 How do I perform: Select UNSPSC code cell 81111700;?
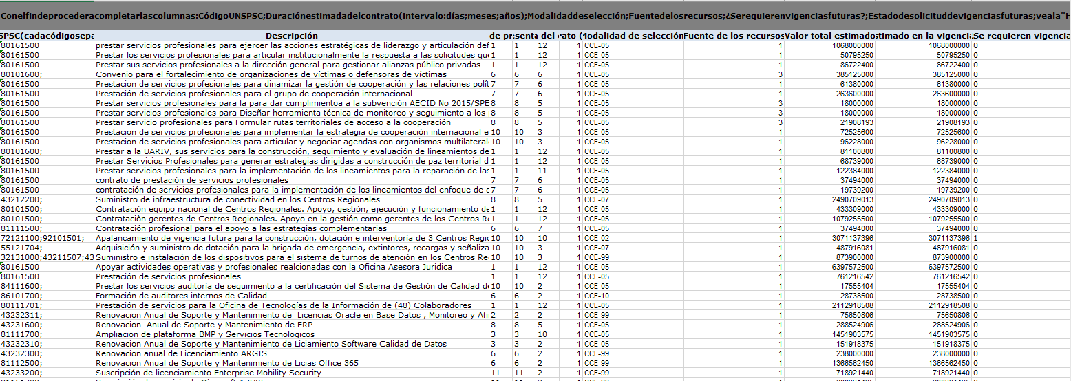pyautogui.click(x=47, y=334)
